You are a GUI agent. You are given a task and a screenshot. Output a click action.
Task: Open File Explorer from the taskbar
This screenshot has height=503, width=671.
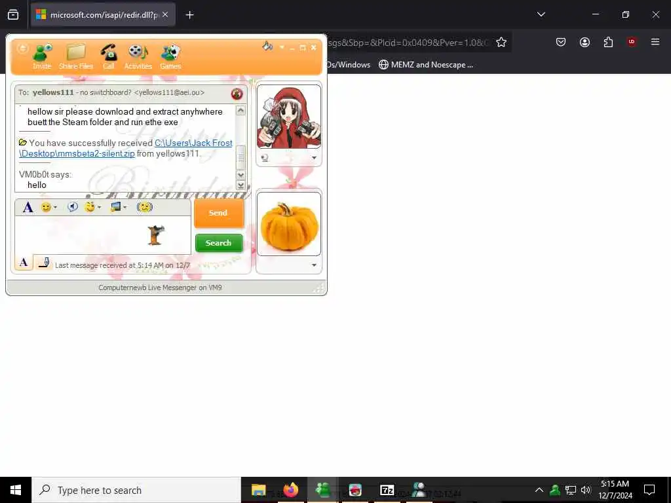258,490
